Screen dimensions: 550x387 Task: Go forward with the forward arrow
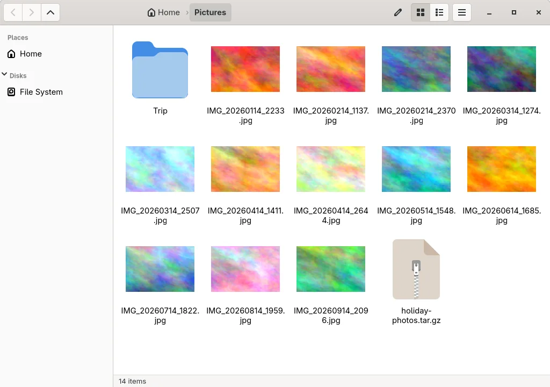click(x=32, y=13)
